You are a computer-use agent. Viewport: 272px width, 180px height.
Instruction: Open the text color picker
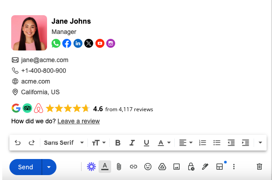coord(164,142)
